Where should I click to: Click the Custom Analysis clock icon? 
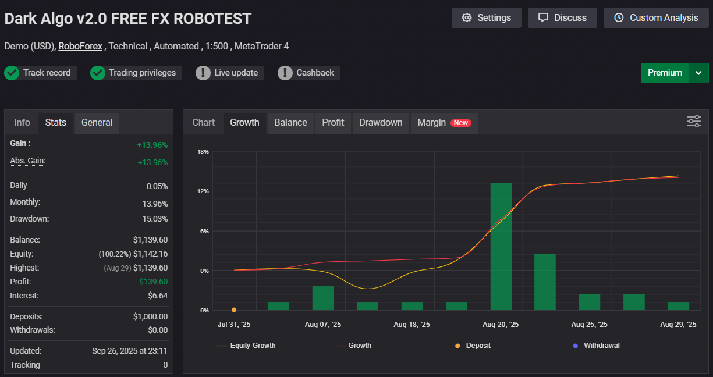[619, 17]
